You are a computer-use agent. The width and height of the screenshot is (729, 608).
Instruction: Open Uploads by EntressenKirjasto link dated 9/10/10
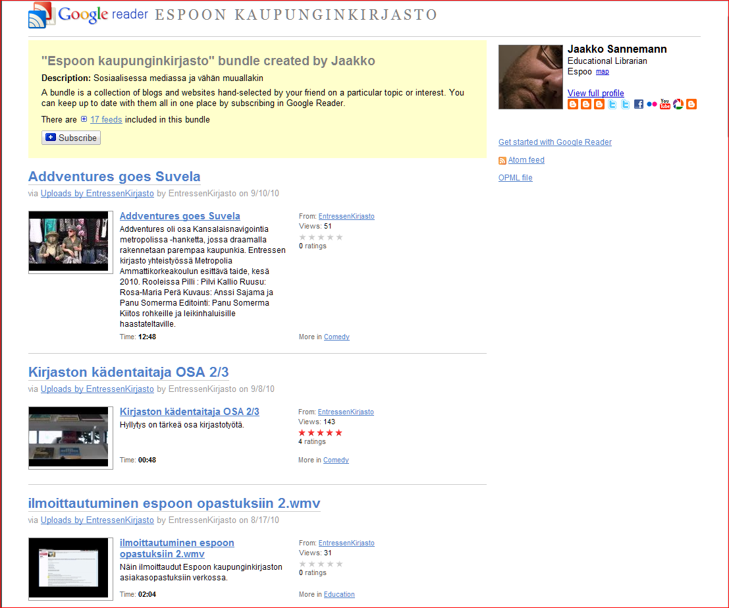[x=97, y=194]
